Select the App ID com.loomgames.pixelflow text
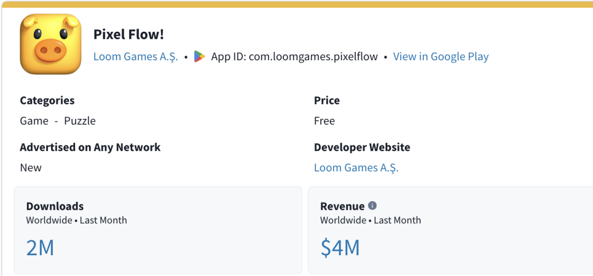The image size is (593, 276). [x=294, y=56]
